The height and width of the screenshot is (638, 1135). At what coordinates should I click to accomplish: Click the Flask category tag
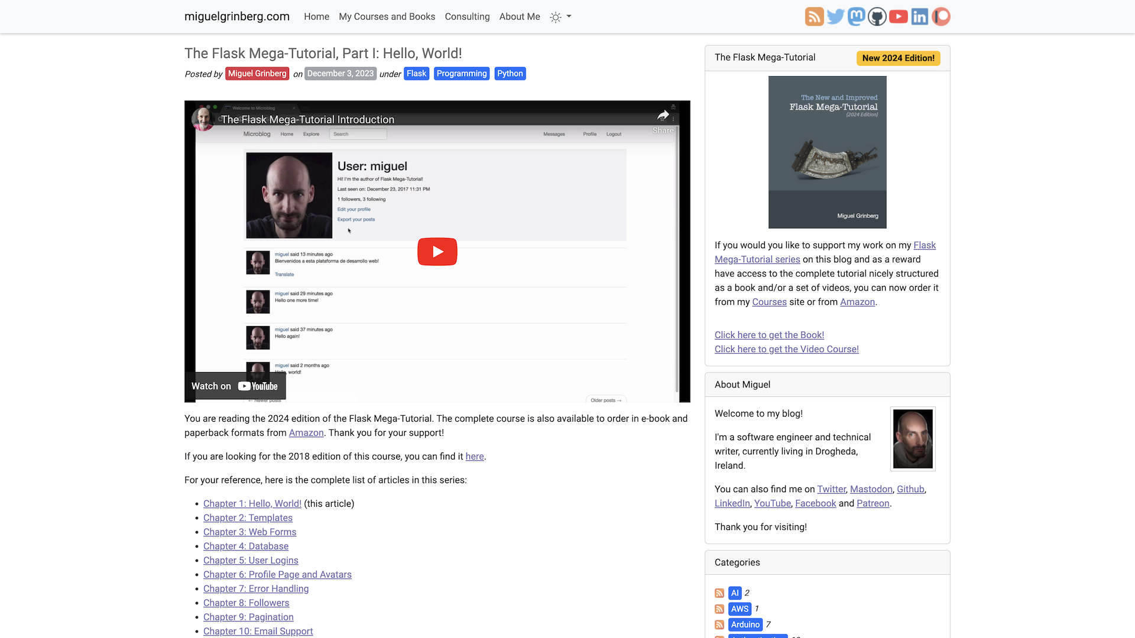click(416, 73)
